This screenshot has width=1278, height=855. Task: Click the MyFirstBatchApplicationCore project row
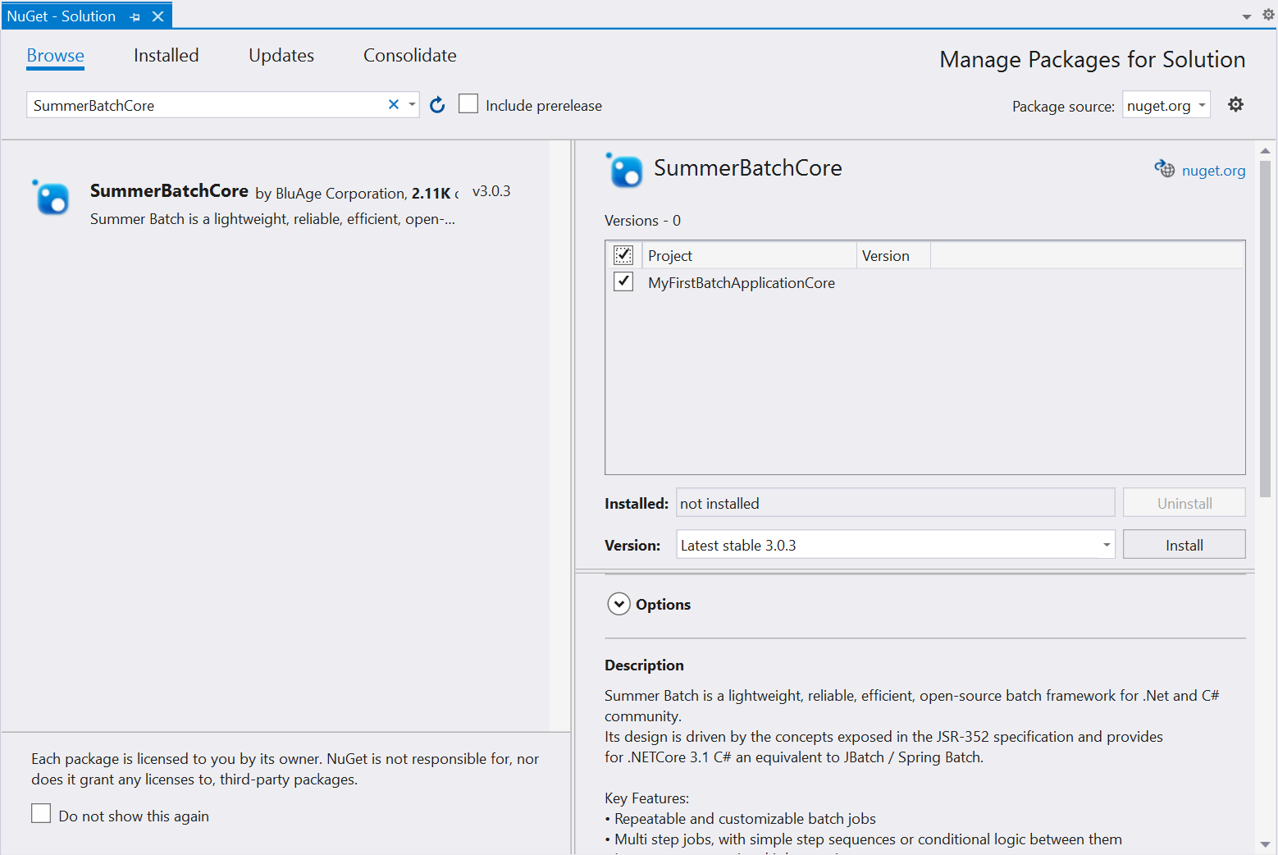pos(924,282)
